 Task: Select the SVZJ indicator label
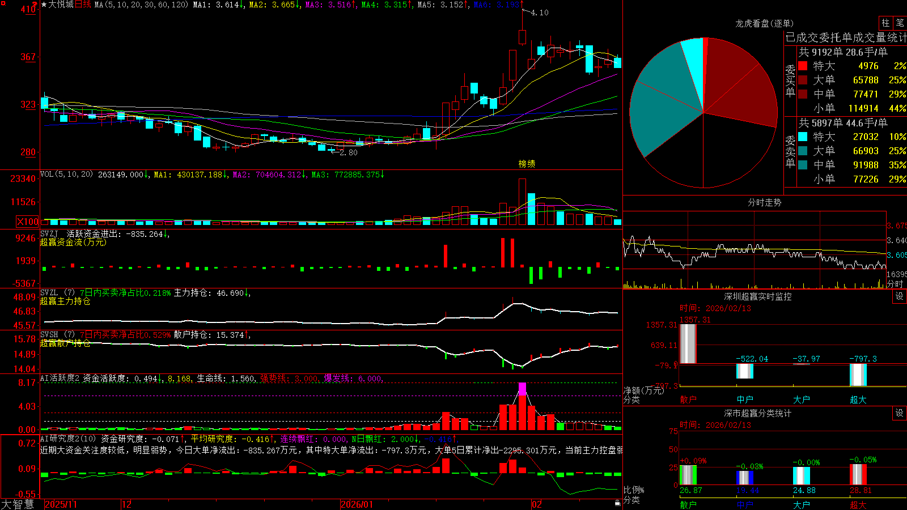tap(49, 233)
